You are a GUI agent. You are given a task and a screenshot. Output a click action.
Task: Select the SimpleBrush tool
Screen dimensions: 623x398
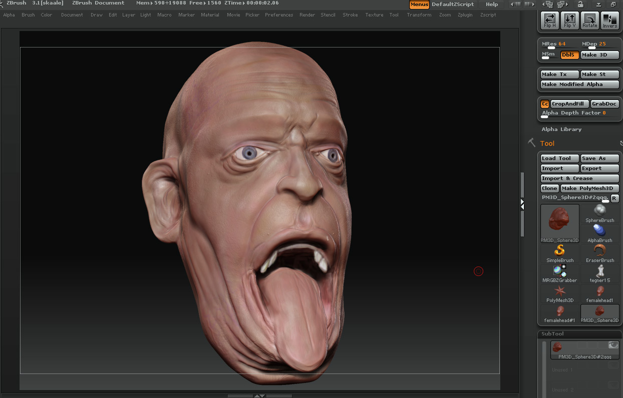pos(560,253)
